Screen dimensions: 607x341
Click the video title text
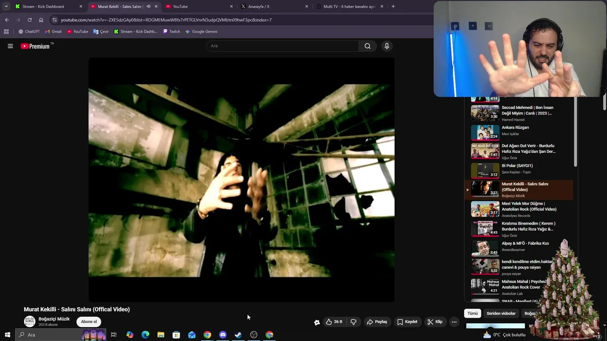[77, 309]
